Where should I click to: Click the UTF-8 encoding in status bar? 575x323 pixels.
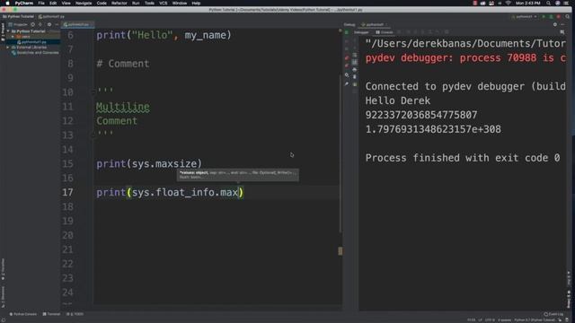[x=490, y=320]
